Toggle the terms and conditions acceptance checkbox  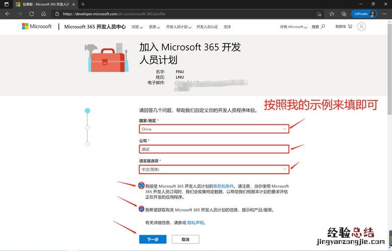(x=142, y=186)
